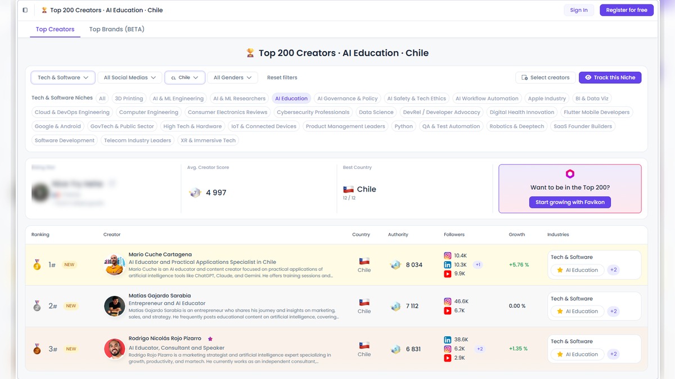Click silver medal icon for rank 2
The width and height of the screenshot is (675, 379).
[x=37, y=306]
